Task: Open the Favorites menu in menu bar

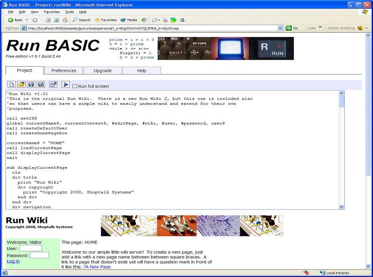Action: point(51,12)
